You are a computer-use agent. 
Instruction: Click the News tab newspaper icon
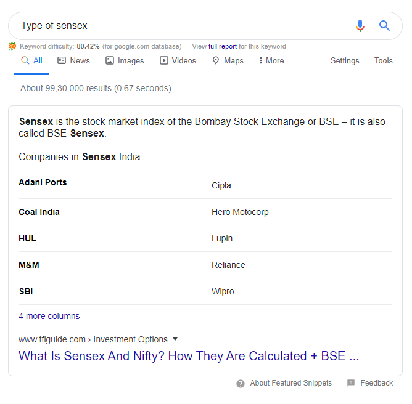62,60
